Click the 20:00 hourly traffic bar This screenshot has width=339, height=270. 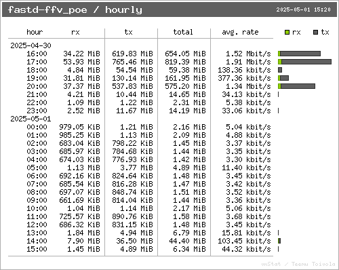click(297, 86)
